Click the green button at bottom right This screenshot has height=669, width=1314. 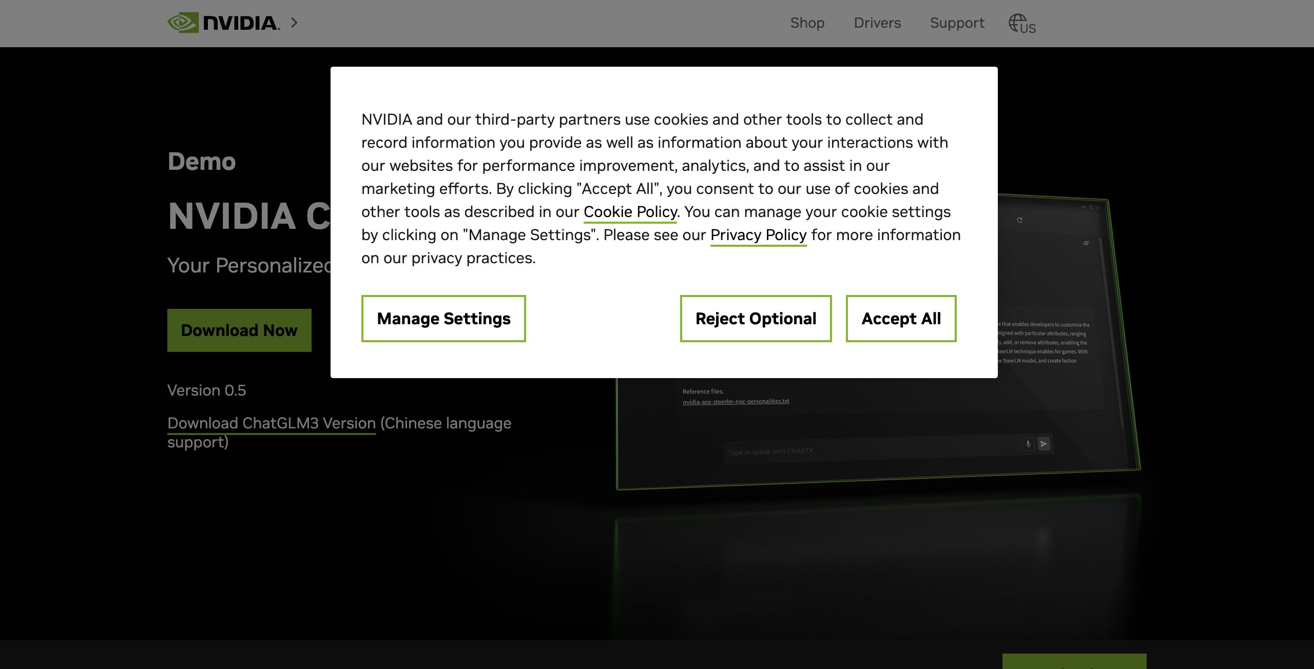pyautogui.click(x=1074, y=661)
